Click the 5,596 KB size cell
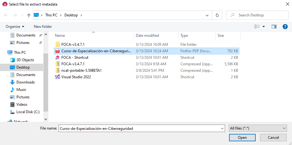This screenshot has width=292, height=145. pos(231,64)
